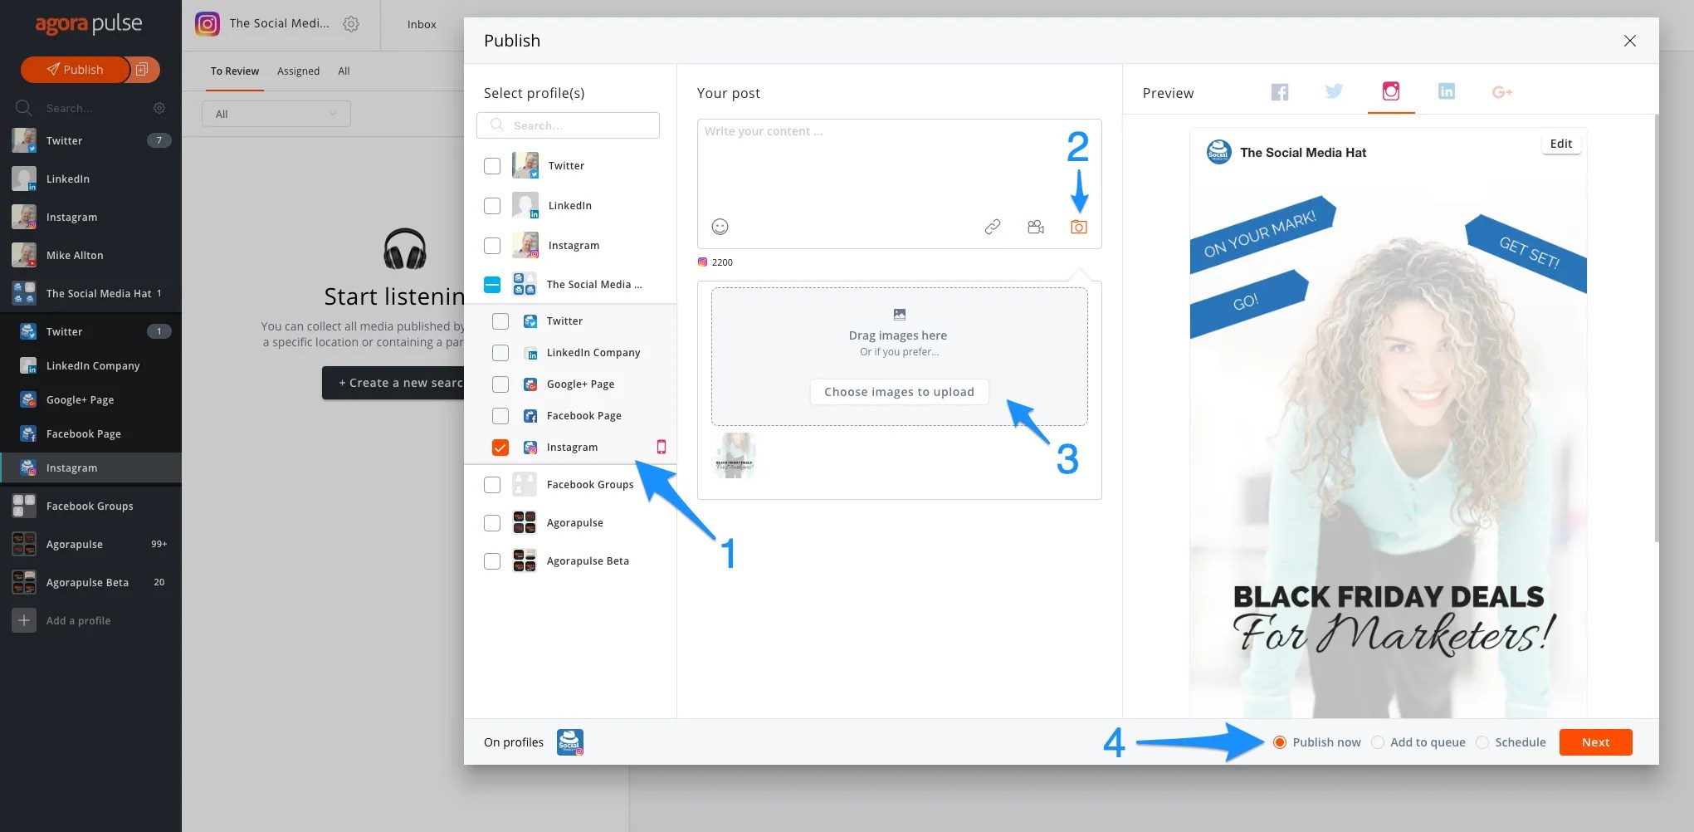Click the Instagram logo in top header

(207, 24)
